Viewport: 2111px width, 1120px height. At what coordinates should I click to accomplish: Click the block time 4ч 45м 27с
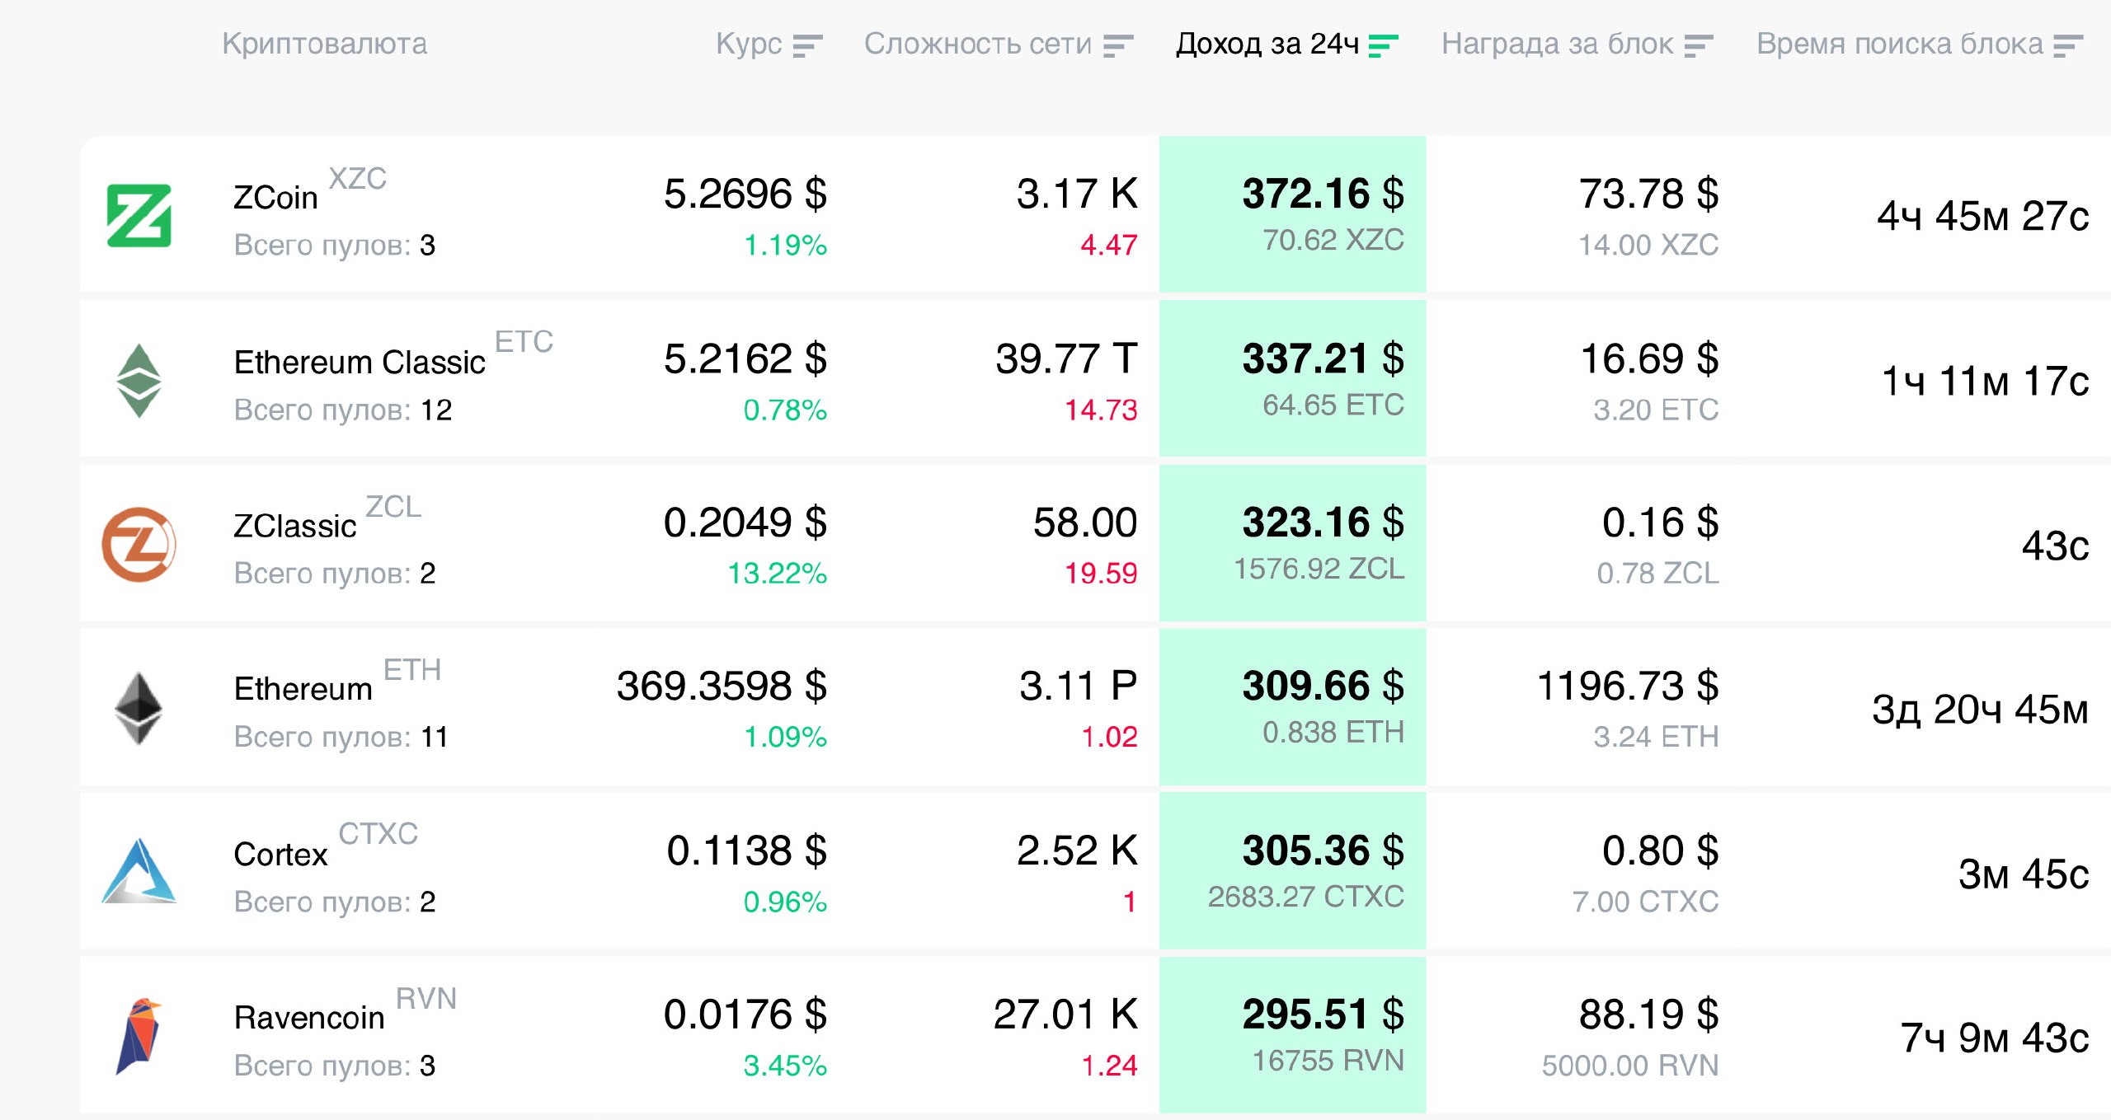click(1983, 217)
